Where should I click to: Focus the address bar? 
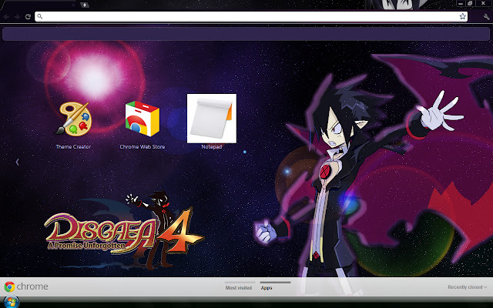[251, 17]
